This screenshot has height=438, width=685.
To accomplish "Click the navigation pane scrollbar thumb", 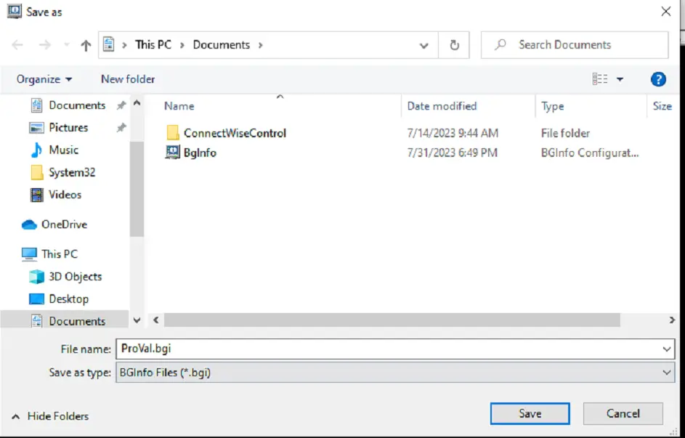I will click(x=137, y=189).
